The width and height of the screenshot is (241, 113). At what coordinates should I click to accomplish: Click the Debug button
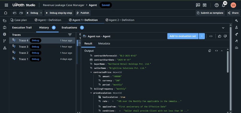pos(32,13)
